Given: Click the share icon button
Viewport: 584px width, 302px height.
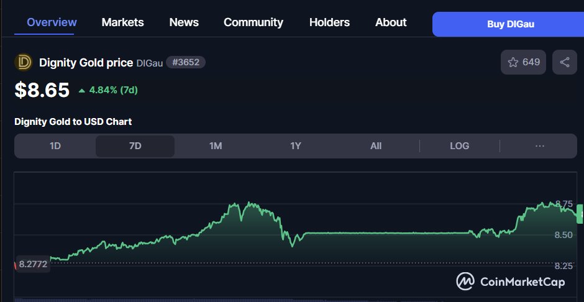Looking at the screenshot, I should tap(565, 62).
